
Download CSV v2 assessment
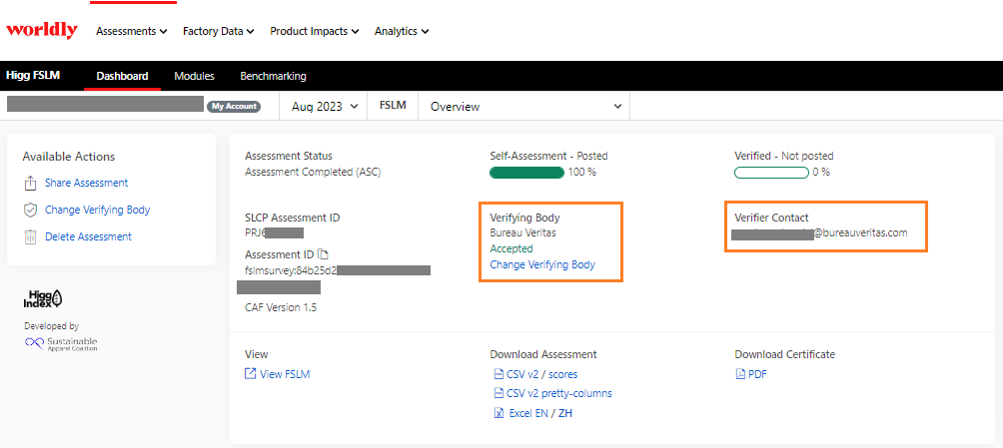coord(521,374)
